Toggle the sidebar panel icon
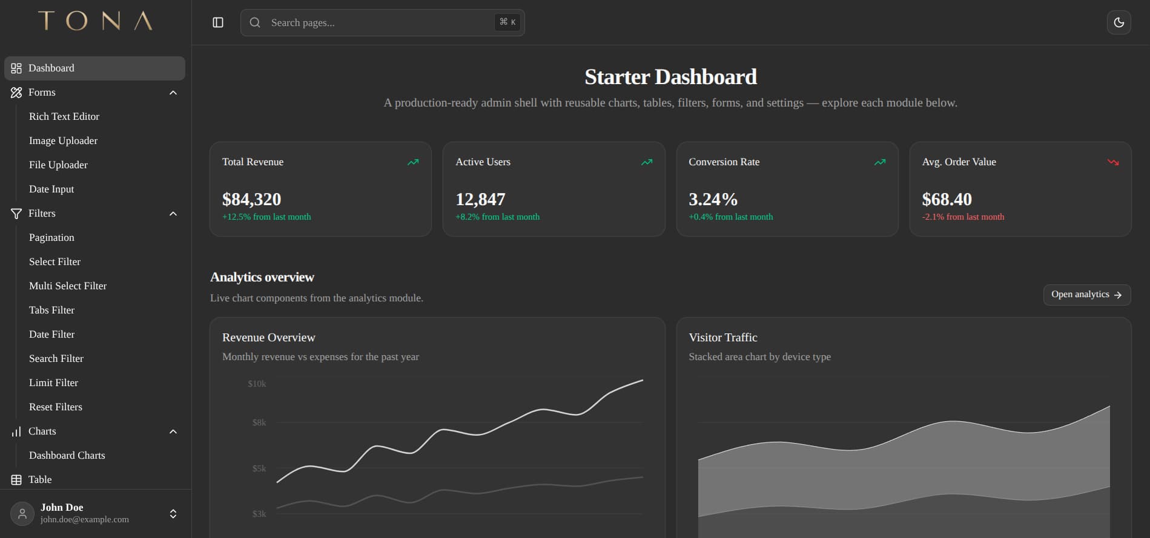The height and width of the screenshot is (538, 1150). pyautogui.click(x=218, y=22)
